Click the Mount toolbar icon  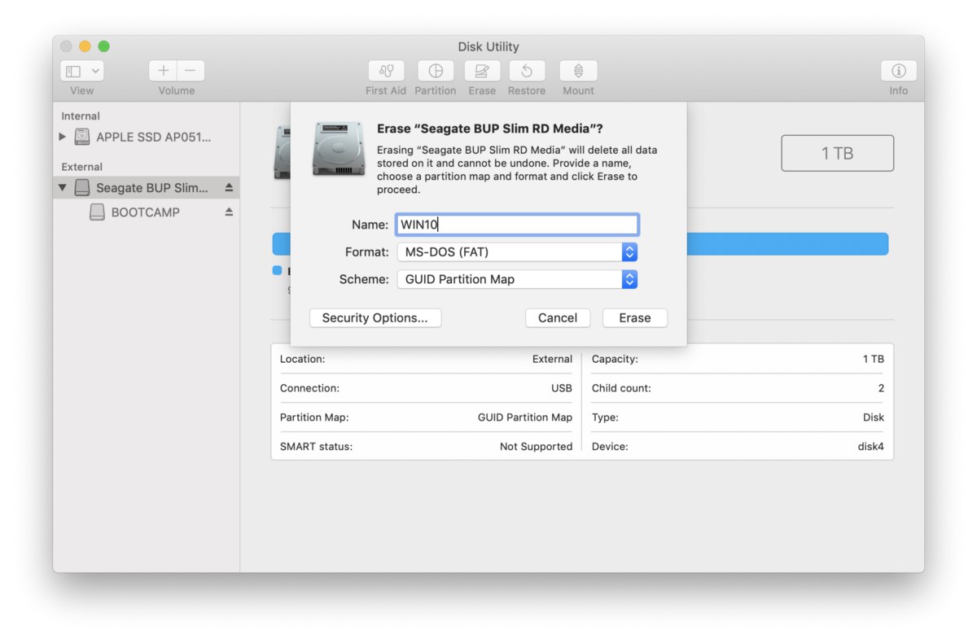point(578,71)
